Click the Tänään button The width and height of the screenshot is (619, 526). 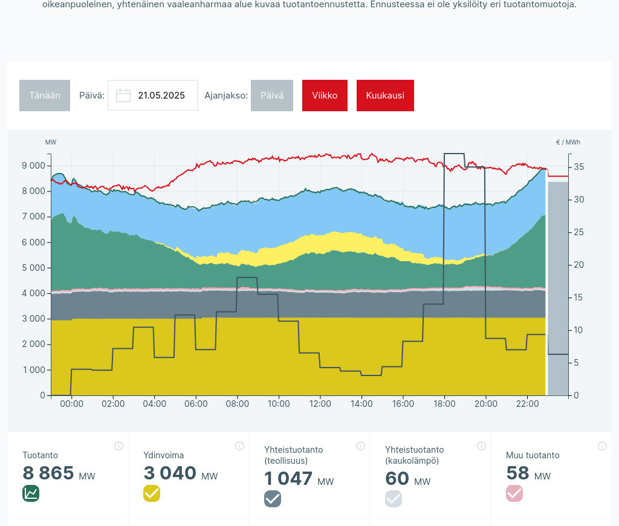click(45, 96)
